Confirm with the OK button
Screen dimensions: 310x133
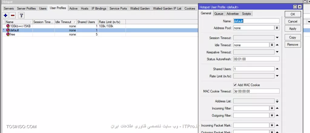coord(293,14)
